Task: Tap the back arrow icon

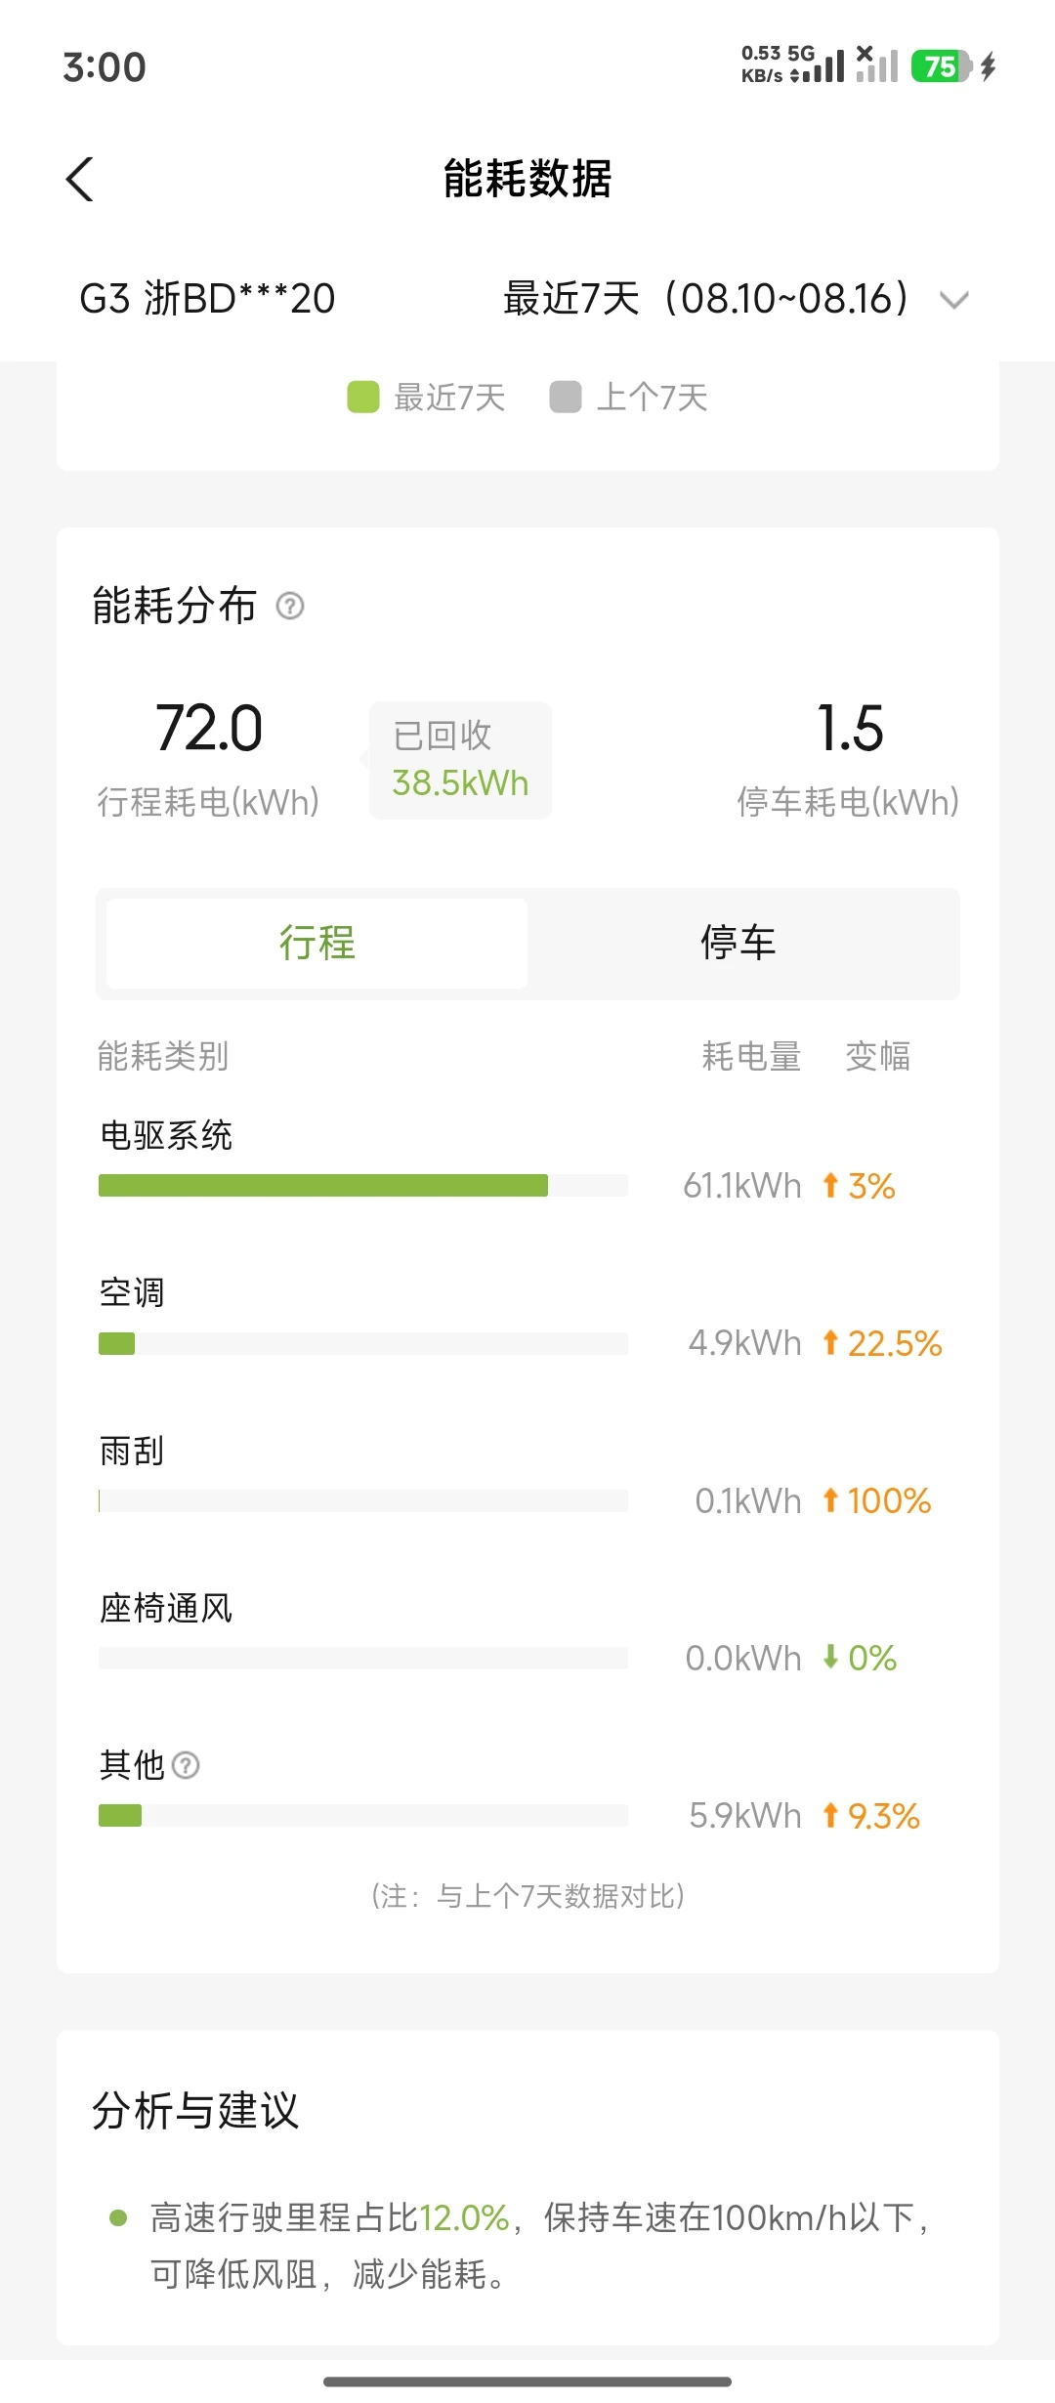Action: (79, 180)
